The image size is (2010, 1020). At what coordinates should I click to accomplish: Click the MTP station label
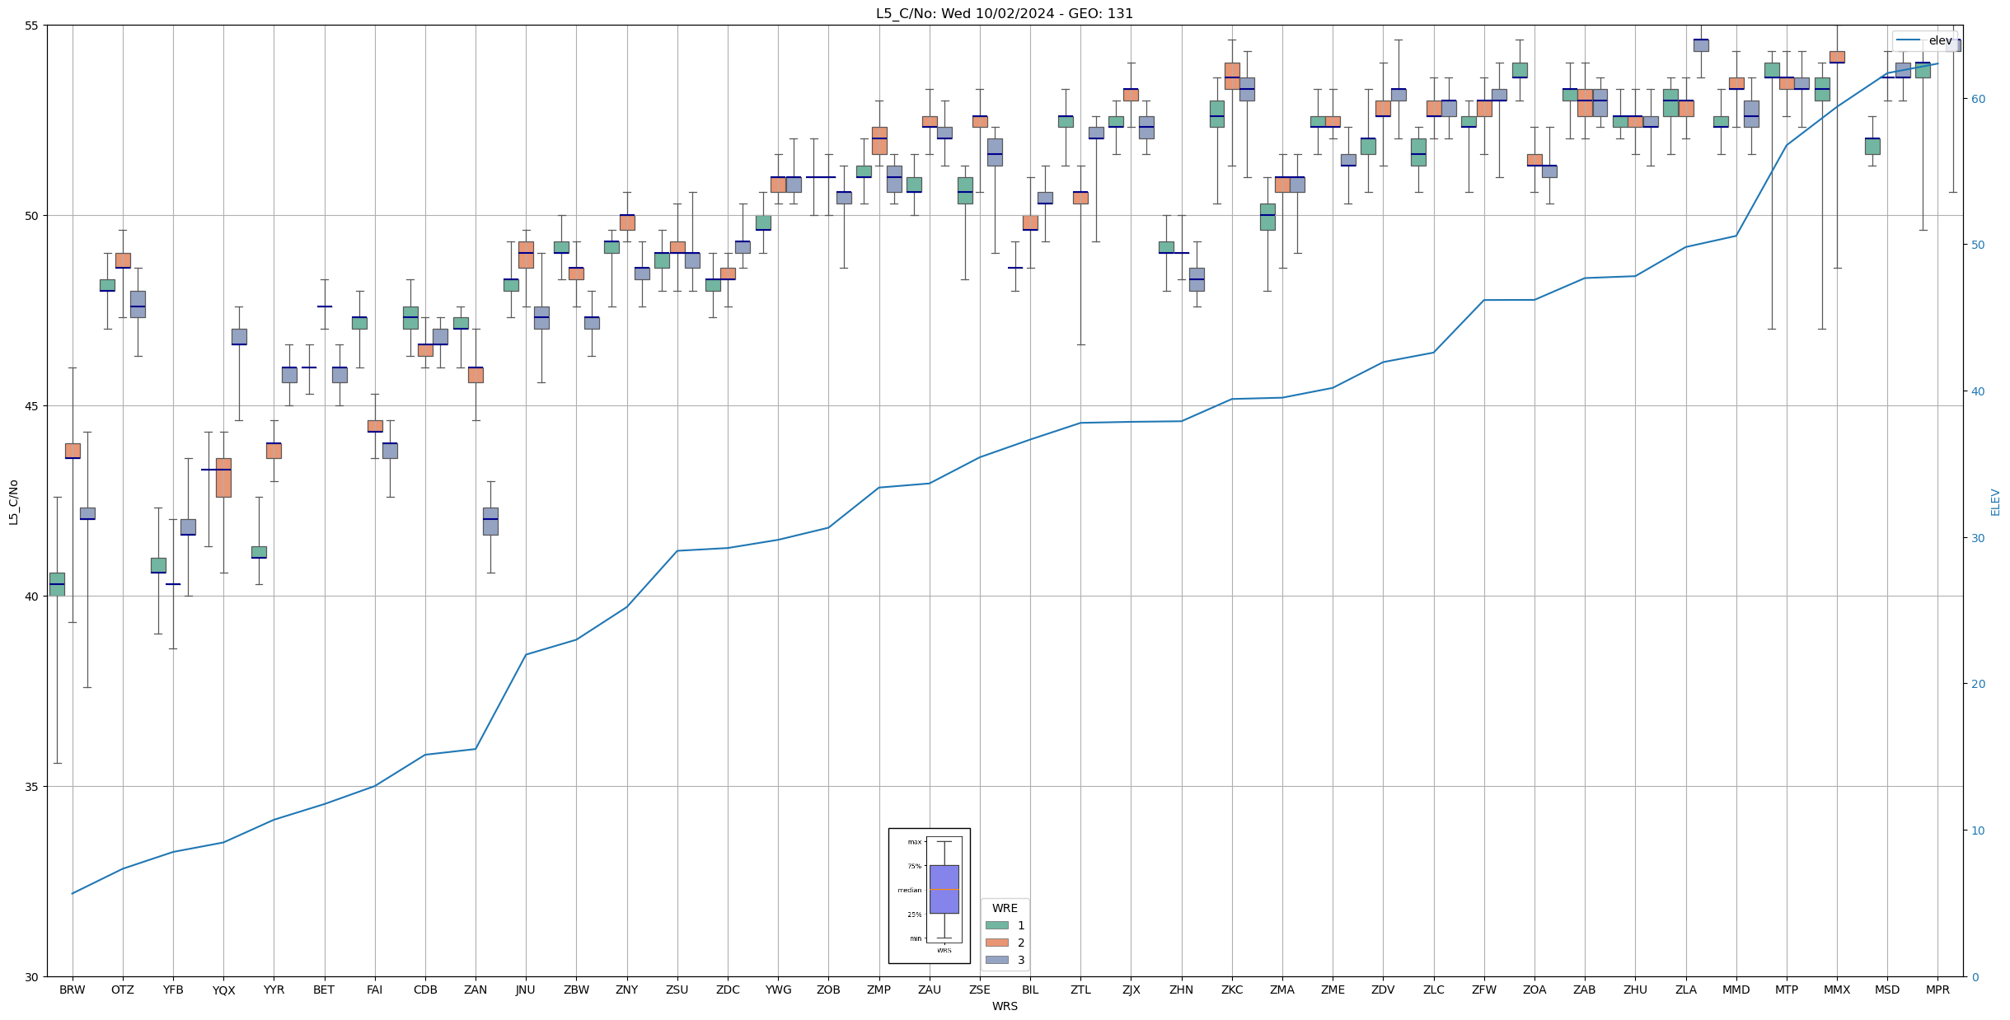[1787, 990]
